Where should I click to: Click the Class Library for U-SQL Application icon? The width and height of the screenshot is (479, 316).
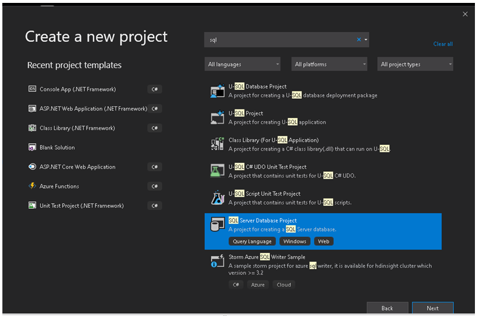tap(218, 144)
